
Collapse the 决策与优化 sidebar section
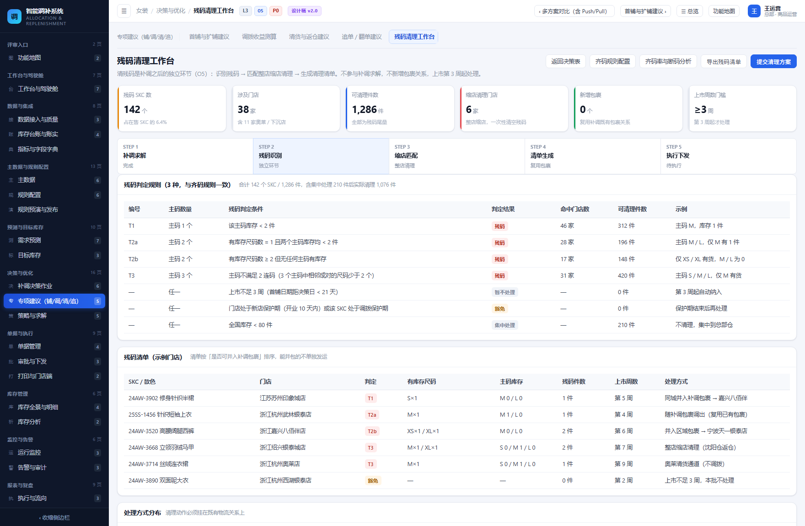click(x=54, y=273)
